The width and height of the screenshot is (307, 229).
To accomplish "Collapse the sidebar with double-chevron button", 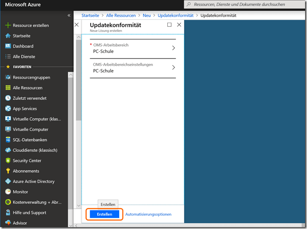I will pyautogui.click(x=69, y=16).
